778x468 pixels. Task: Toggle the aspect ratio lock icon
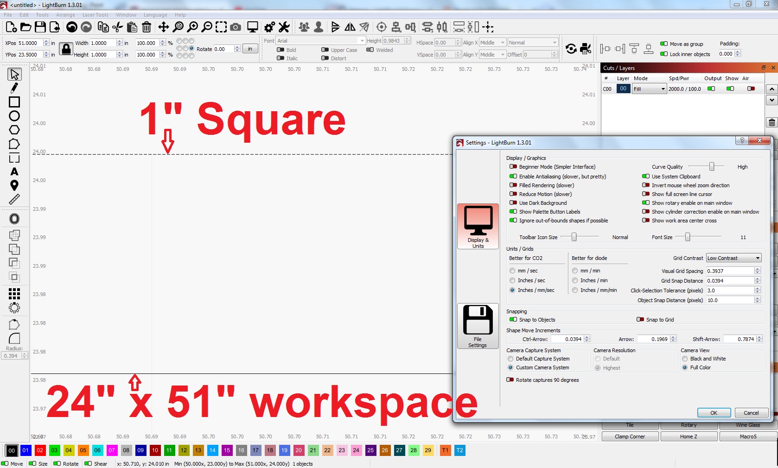pos(66,49)
